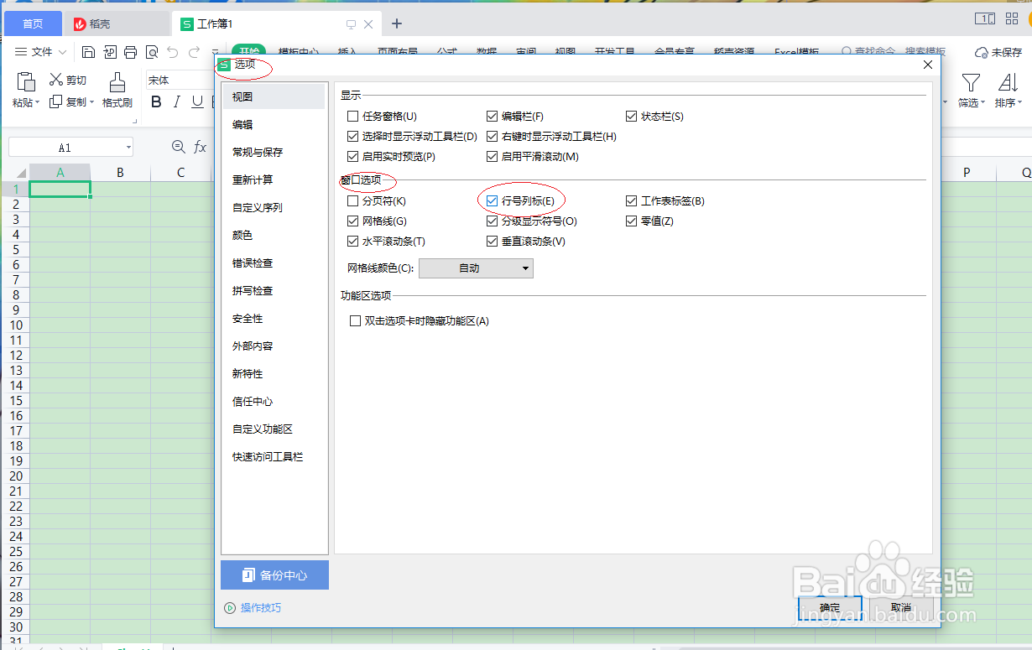Close the 工作簿1 tab
This screenshot has height=650, width=1032.
pos(367,24)
